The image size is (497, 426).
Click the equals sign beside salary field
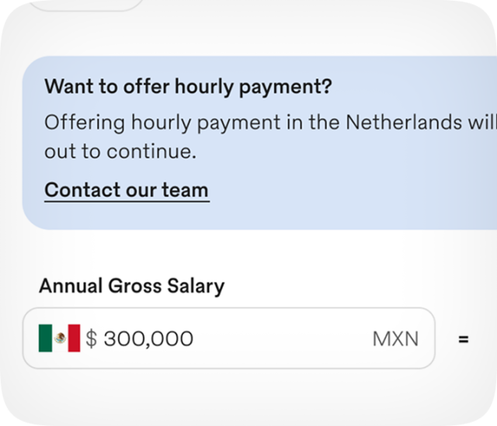coord(464,339)
